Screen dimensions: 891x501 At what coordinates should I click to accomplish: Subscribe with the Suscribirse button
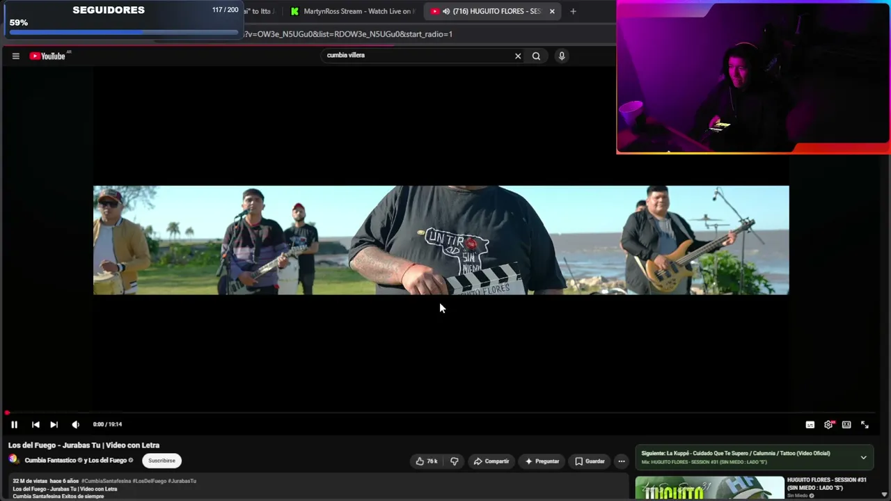161,461
